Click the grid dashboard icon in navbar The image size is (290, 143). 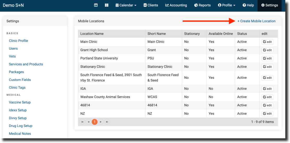(x=107, y=5)
